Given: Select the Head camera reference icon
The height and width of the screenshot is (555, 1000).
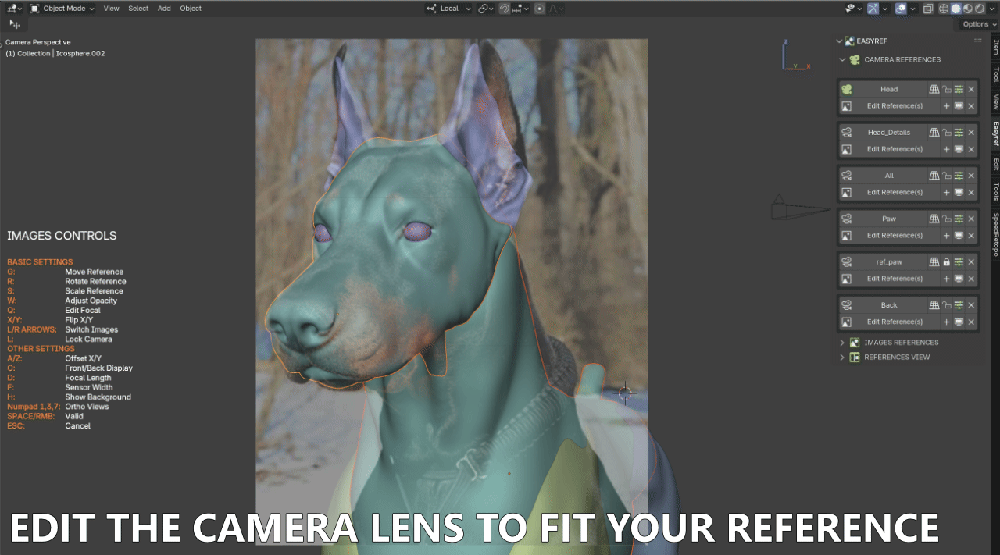Looking at the screenshot, I should coord(847,89).
